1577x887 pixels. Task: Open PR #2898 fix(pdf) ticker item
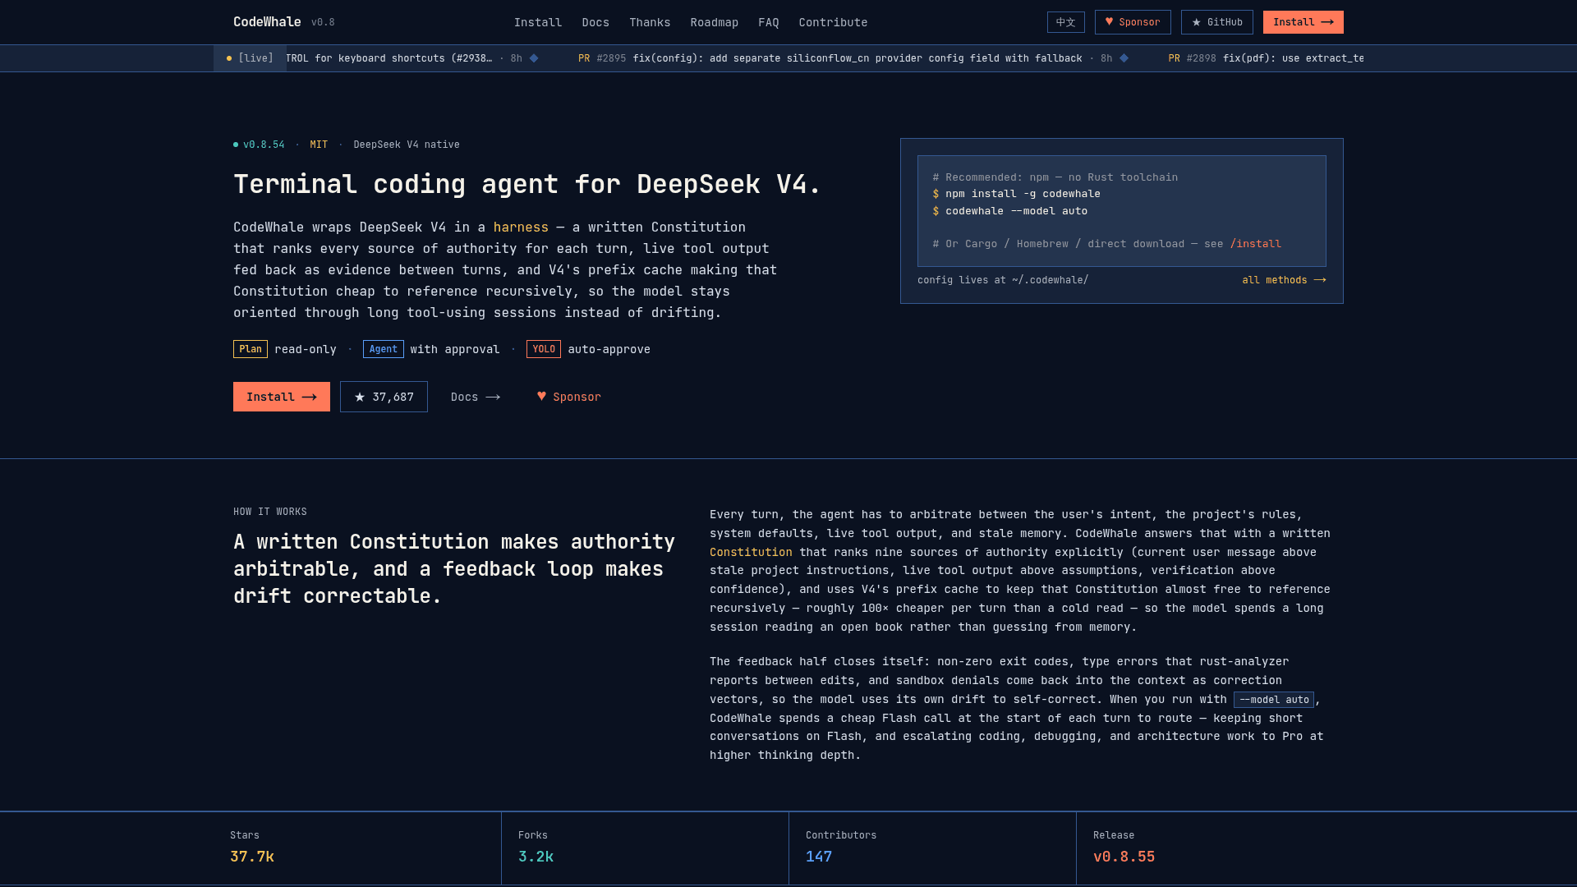click(1266, 58)
